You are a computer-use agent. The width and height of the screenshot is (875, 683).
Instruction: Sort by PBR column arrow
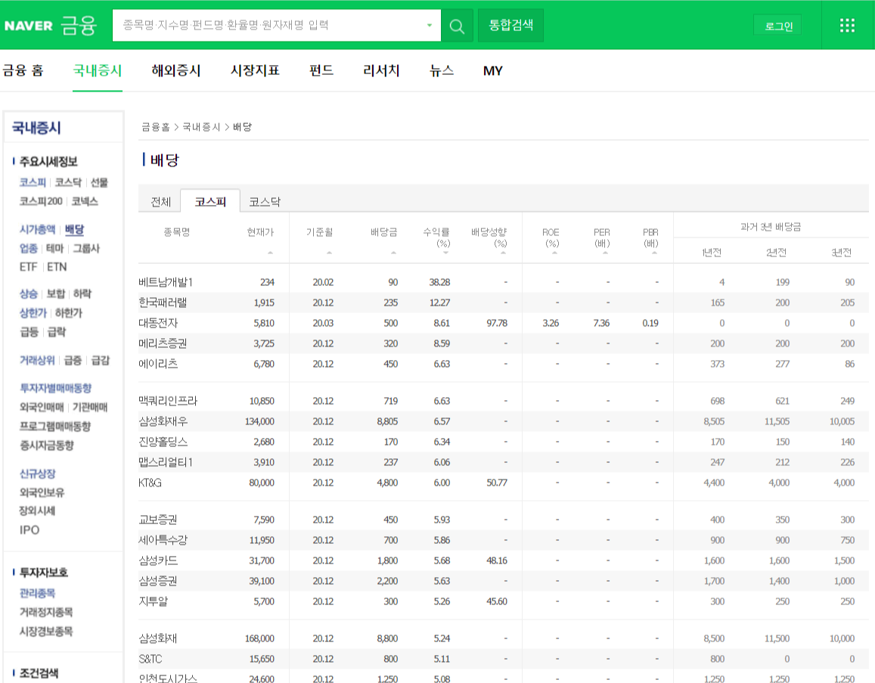click(654, 253)
